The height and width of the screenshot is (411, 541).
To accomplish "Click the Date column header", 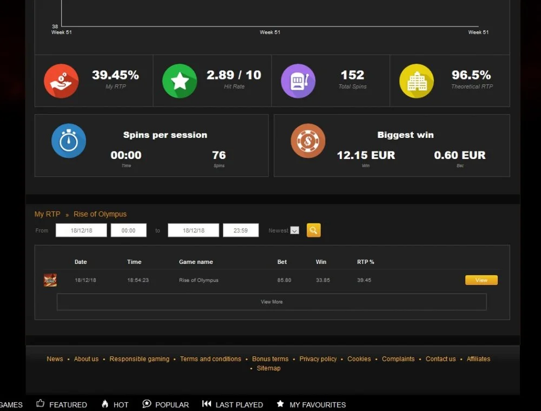I will click(x=81, y=262).
